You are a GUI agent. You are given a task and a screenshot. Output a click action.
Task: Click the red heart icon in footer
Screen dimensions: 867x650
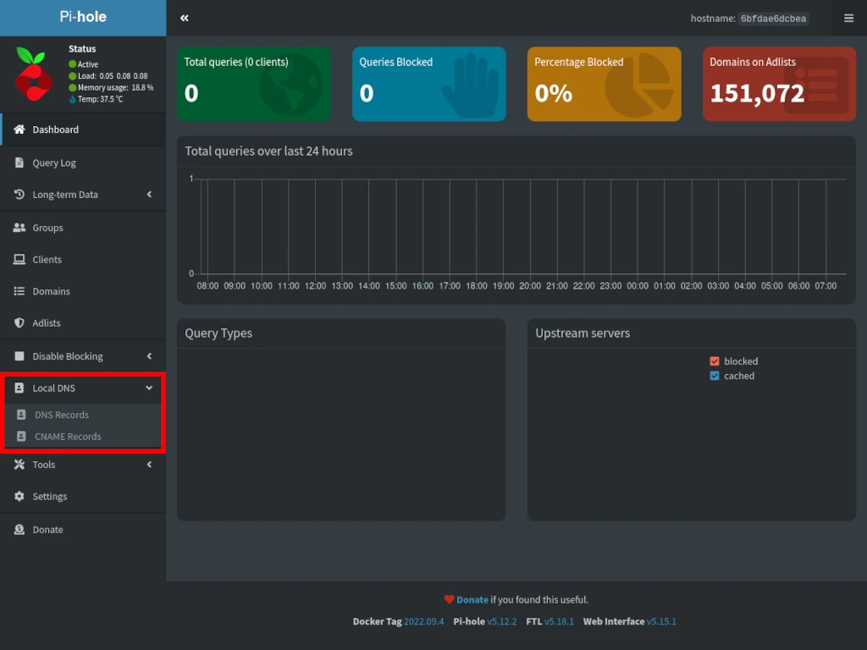449,600
